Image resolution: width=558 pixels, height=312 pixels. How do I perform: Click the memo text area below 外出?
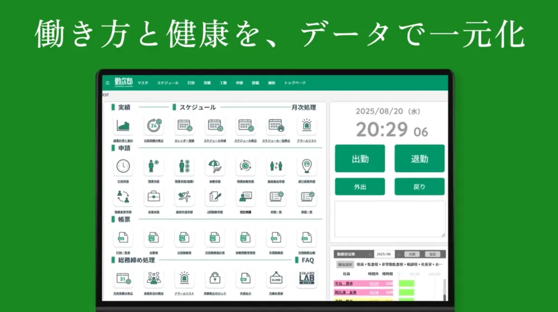click(x=389, y=219)
